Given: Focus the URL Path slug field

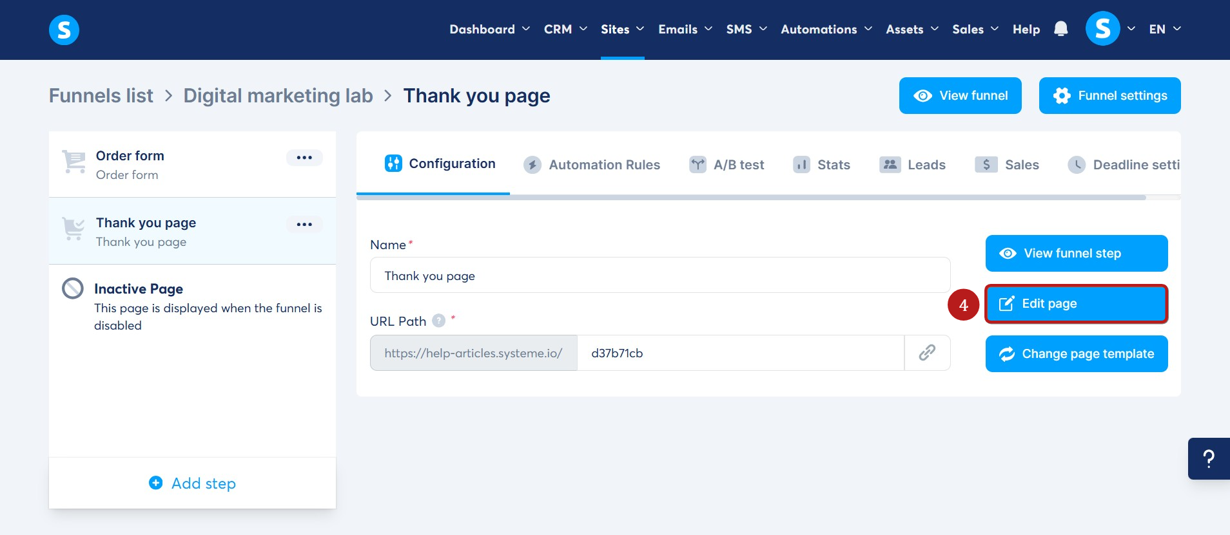Looking at the screenshot, I should coord(741,353).
